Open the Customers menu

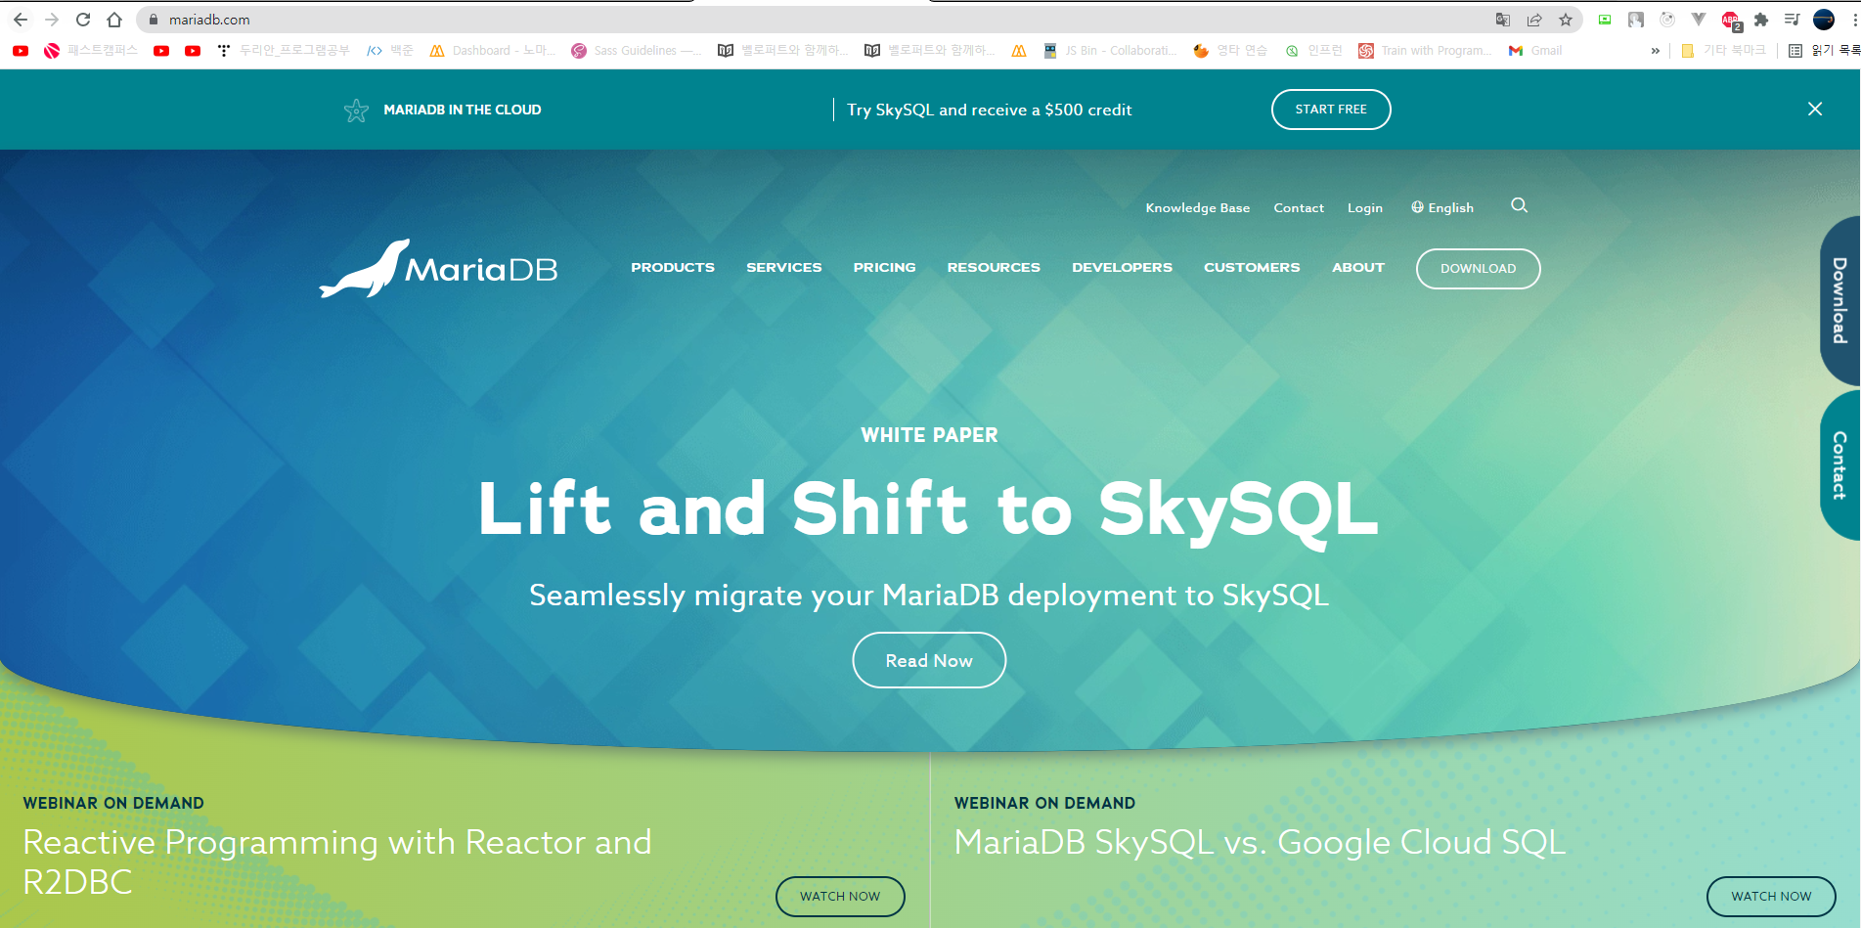pyautogui.click(x=1252, y=268)
